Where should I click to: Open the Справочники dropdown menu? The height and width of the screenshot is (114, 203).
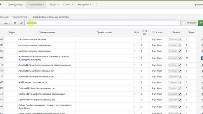coord(36,5)
